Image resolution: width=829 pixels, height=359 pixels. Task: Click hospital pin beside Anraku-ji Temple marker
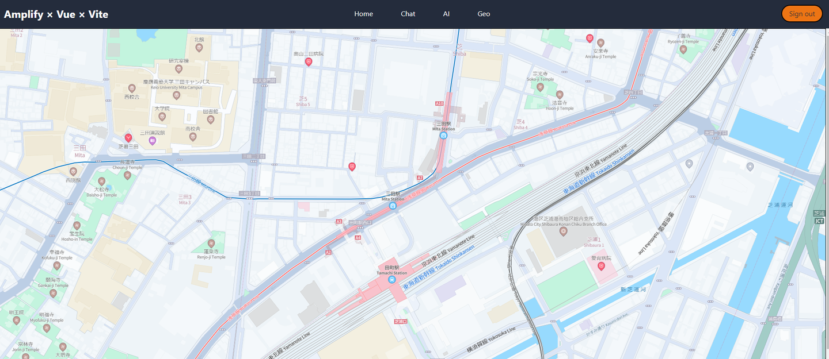[x=590, y=38]
